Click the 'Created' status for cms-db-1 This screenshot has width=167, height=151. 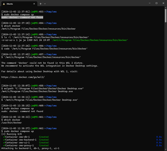pyautogui.click(x=44, y=137)
